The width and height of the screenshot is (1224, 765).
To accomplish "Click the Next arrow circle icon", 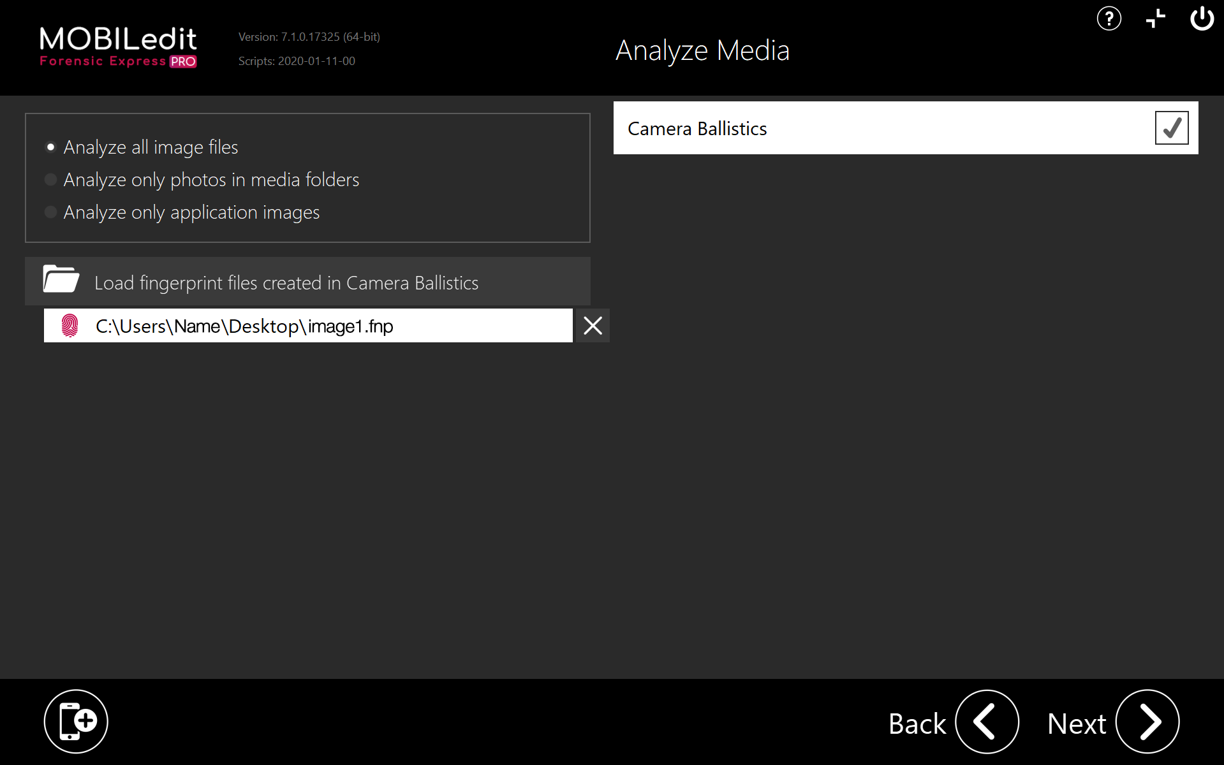I will [x=1147, y=722].
